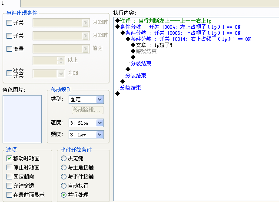Select 与主角接触 start condition
The image size is (279, 202).
pos(63,167)
